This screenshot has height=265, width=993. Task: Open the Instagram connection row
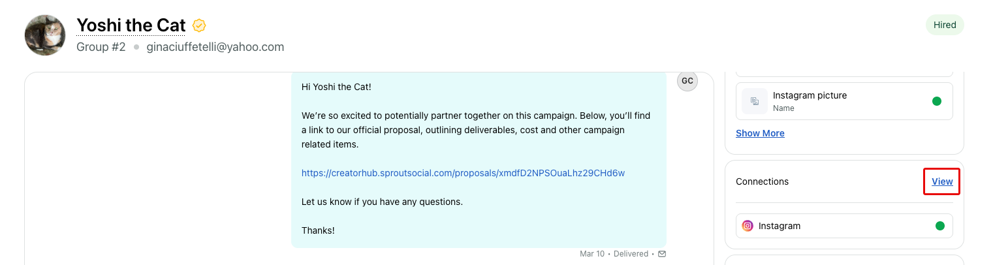tap(844, 226)
